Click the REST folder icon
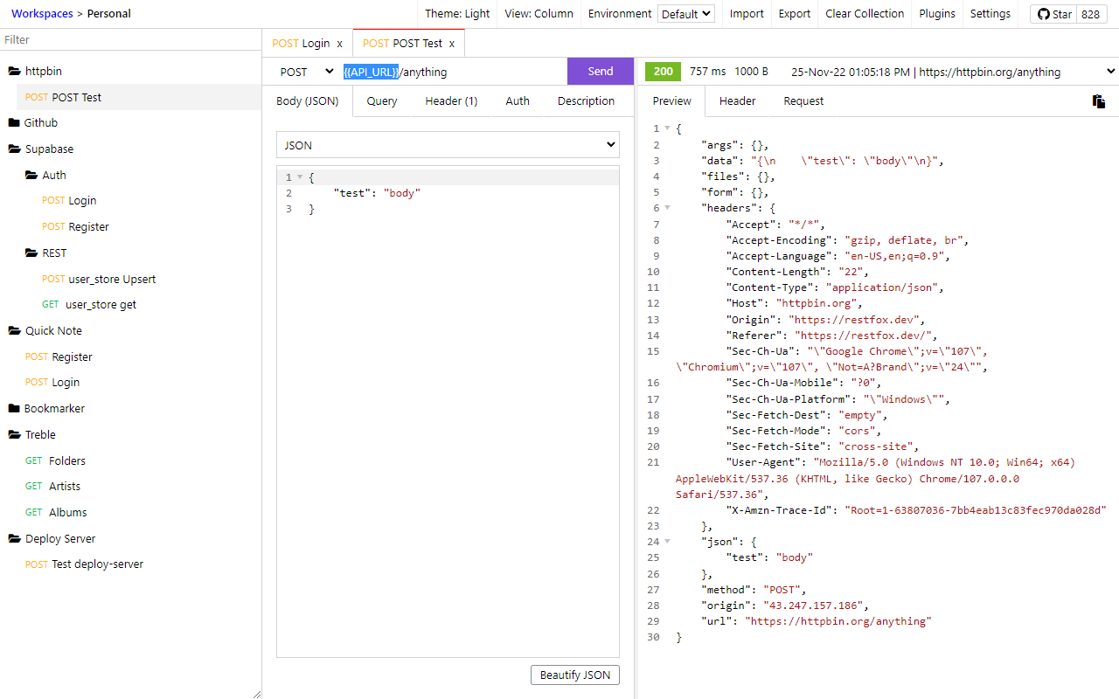The width and height of the screenshot is (1119, 699). tap(31, 253)
